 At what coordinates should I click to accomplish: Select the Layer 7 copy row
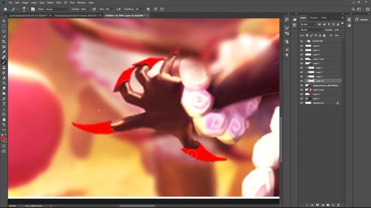tap(321, 59)
